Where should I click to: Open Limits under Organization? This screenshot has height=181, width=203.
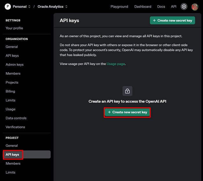10,100
